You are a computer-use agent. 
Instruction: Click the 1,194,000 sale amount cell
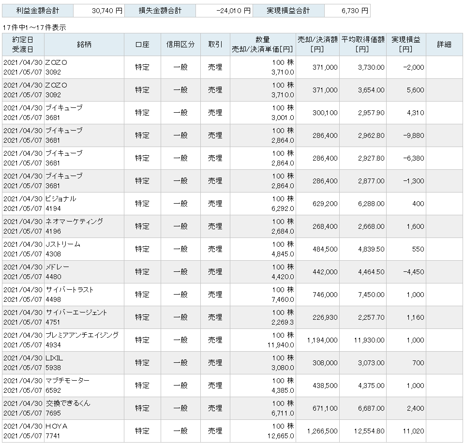tap(317, 340)
